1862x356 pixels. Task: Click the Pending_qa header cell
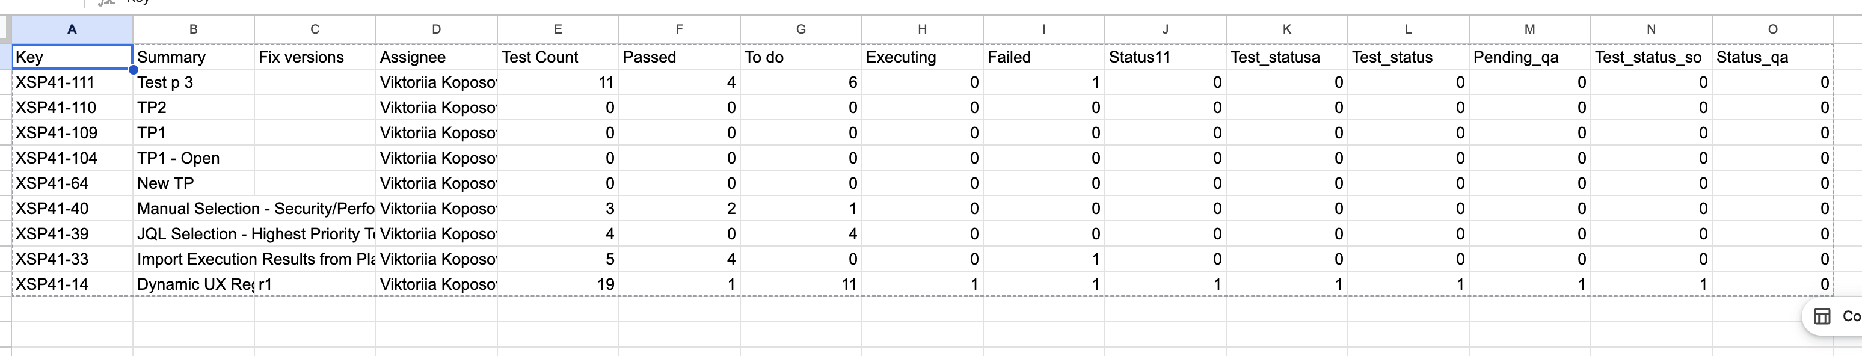(x=1529, y=57)
